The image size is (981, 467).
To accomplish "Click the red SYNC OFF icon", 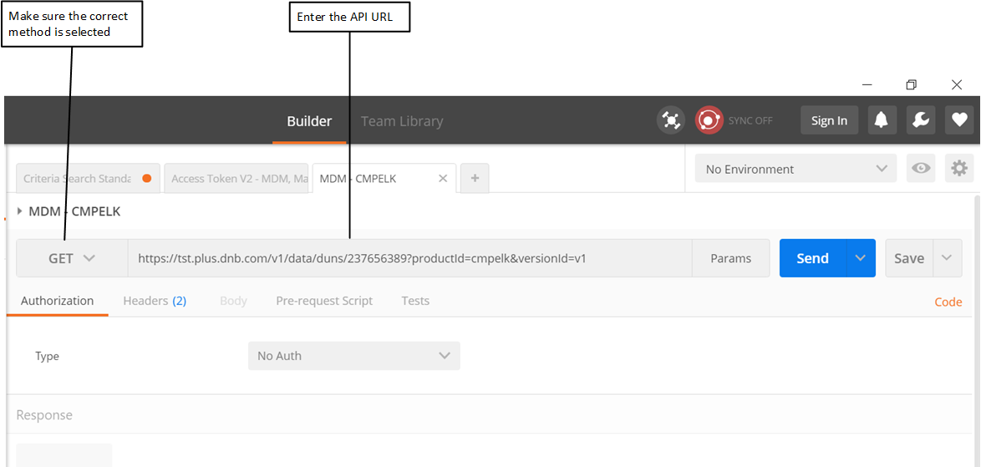I will (709, 119).
